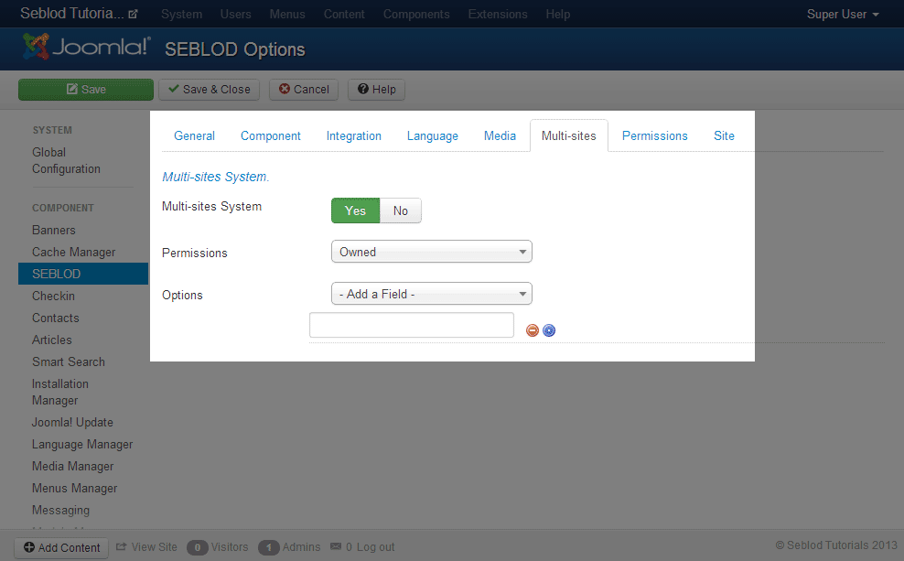The image size is (904, 561).
Task: Click the envelope messages icon in footer
Action: pyautogui.click(x=336, y=546)
